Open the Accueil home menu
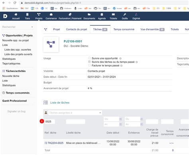The width and height of the screenshot is (189, 155). point(16,16)
